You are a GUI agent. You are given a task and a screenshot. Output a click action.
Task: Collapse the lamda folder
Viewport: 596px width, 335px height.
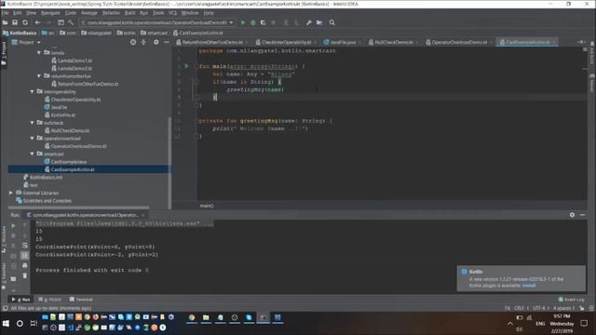[x=39, y=53]
